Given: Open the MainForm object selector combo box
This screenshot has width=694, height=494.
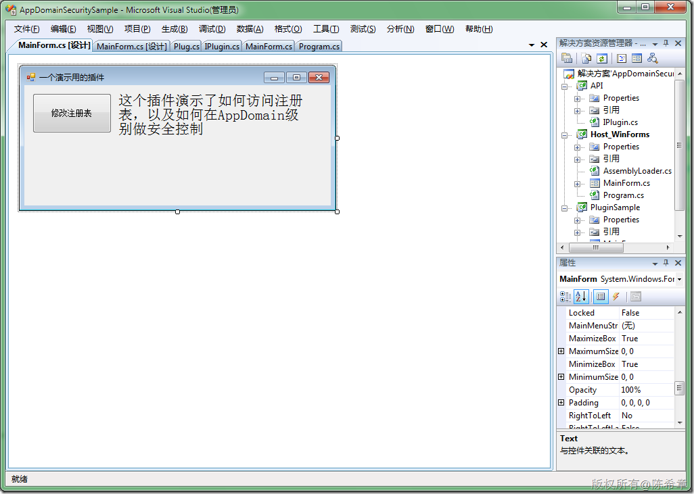Looking at the screenshot, I should 620,279.
